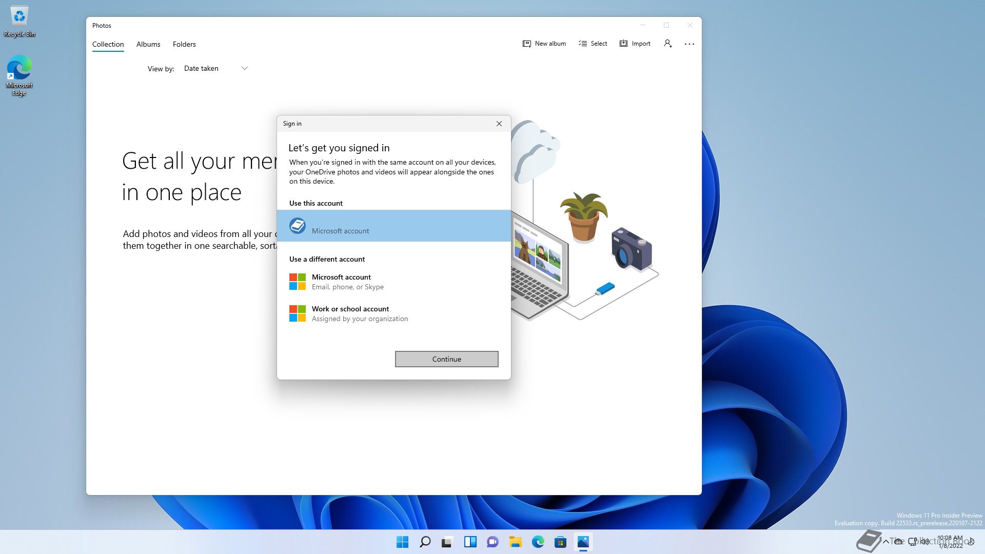
Task: Choose Microsoft account Email, phone, or Skype
Action: (394, 282)
